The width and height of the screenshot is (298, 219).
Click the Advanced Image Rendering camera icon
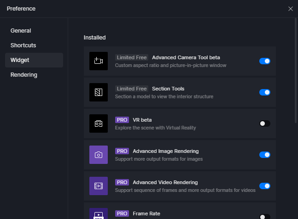[x=99, y=155]
